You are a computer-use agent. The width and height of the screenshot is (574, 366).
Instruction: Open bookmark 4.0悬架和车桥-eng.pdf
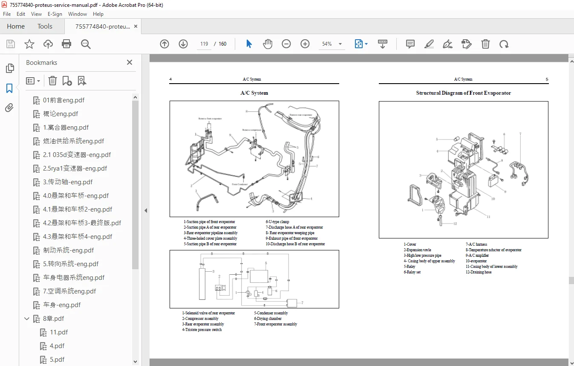(x=76, y=196)
